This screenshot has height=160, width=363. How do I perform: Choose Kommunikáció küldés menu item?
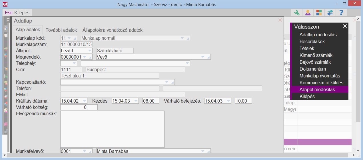coord(321,83)
